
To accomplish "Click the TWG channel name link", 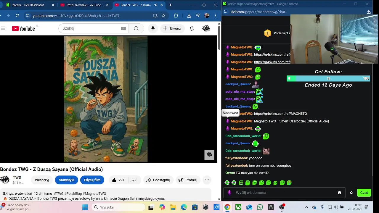I will point(17,177).
